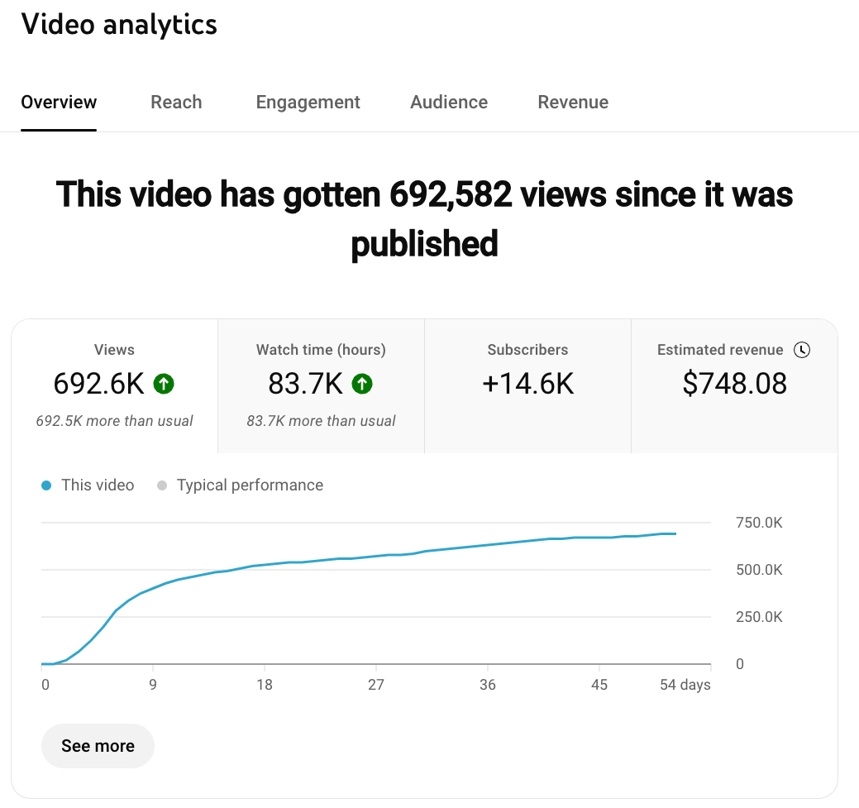The image size is (859, 808).
Task: Select the Subscribers metric card
Action: [x=528, y=386]
